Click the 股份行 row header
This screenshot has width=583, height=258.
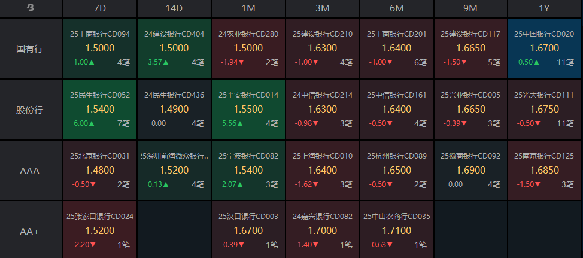31,110
